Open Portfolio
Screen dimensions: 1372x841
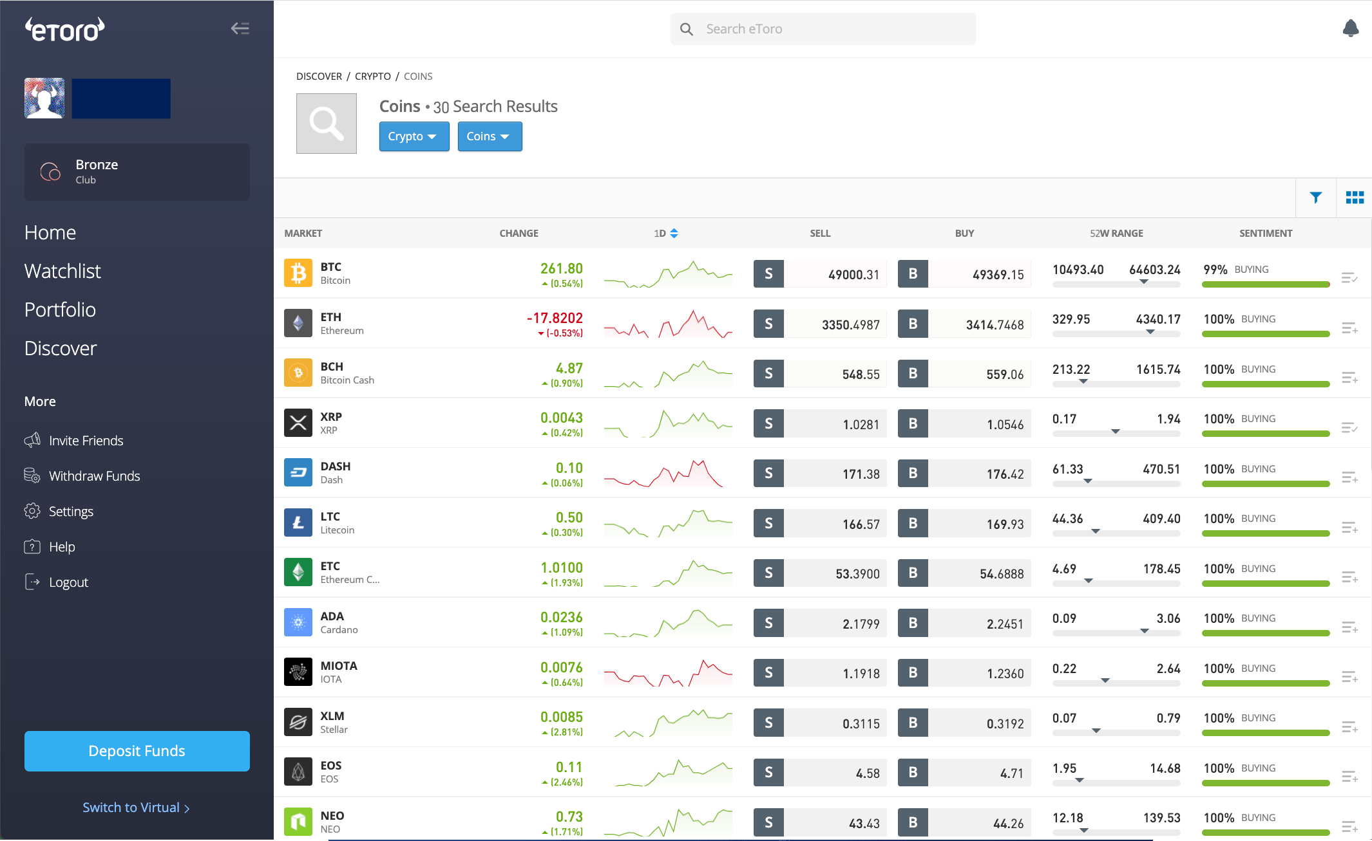point(60,310)
